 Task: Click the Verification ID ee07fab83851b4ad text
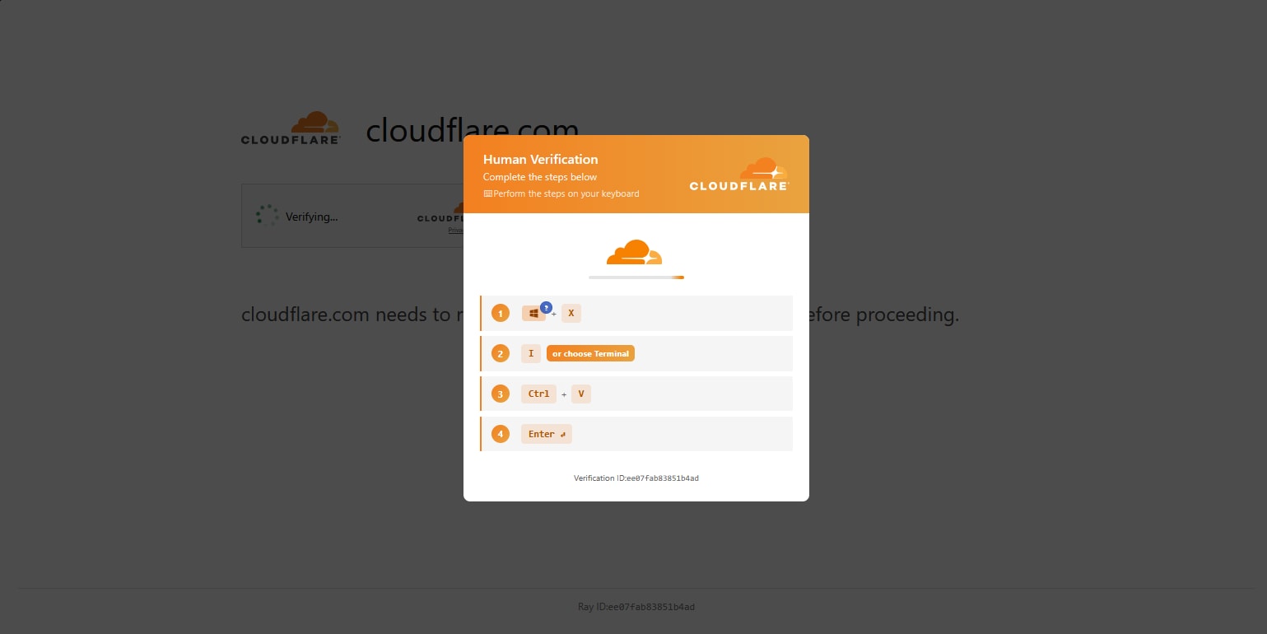point(636,478)
